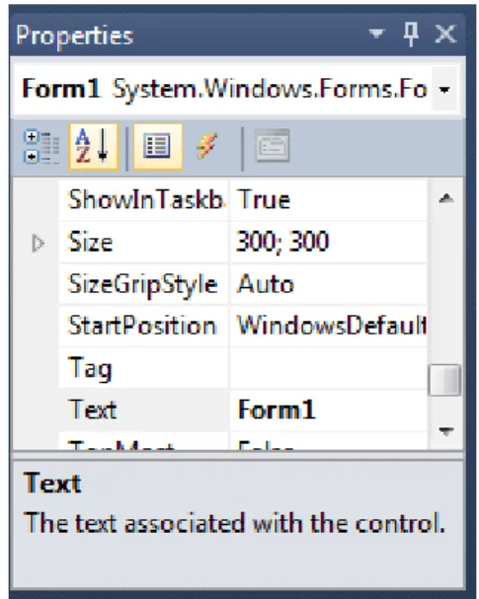479x599 pixels.
Task: Open the window position dropdown arrow
Action: (376, 34)
